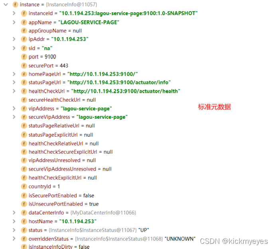Click field icon next to secureVipAddressUnresolved
274x249 pixels.
(24, 169)
